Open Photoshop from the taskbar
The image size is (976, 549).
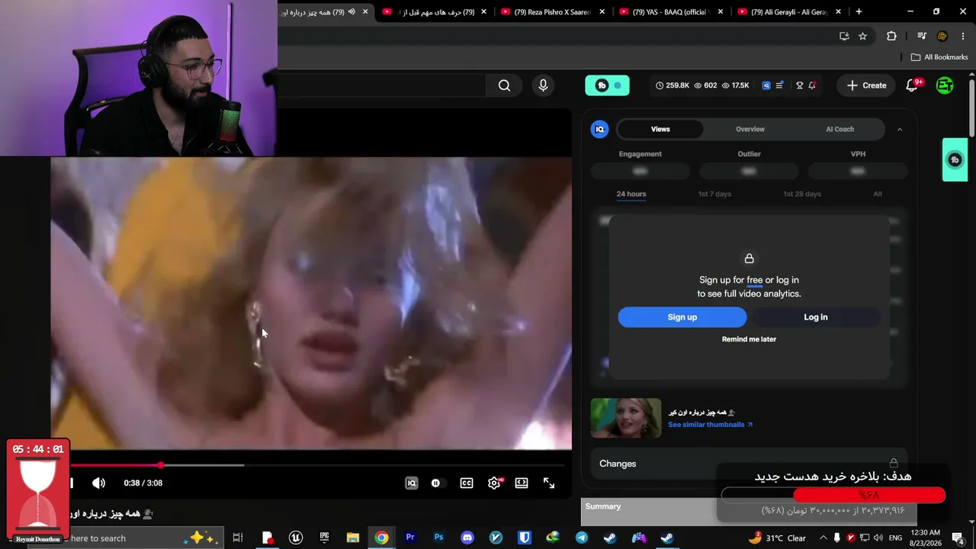click(x=438, y=538)
